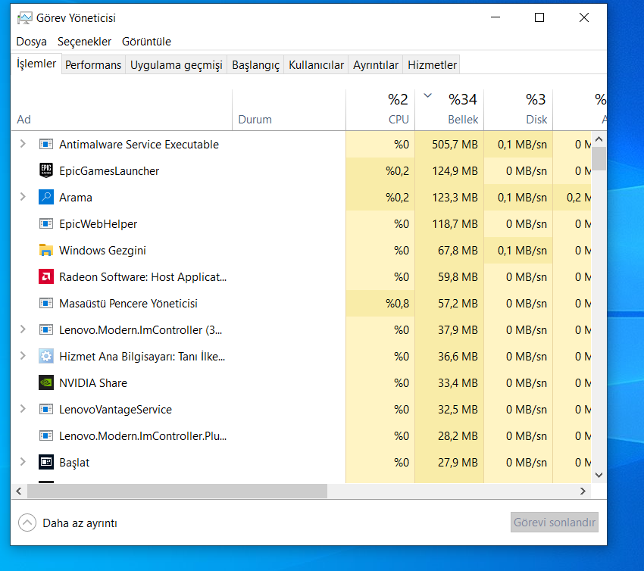Click the 67,8 MB memory value

[458, 251]
